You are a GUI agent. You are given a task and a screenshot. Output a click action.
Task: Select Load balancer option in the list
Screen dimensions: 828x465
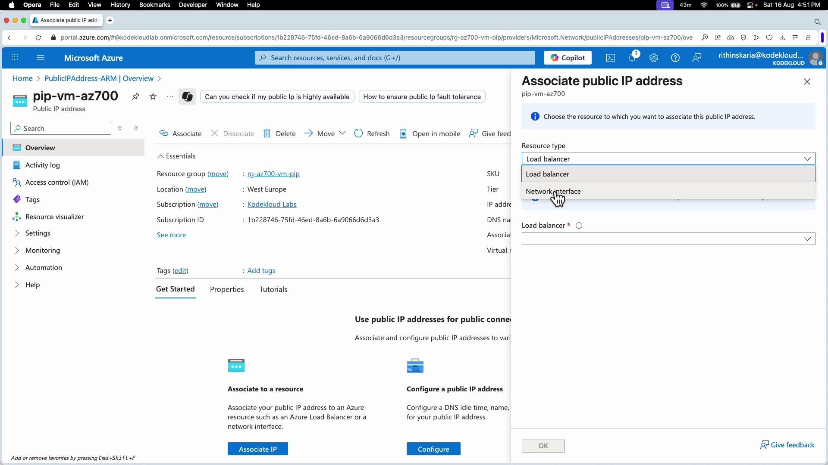click(668, 174)
